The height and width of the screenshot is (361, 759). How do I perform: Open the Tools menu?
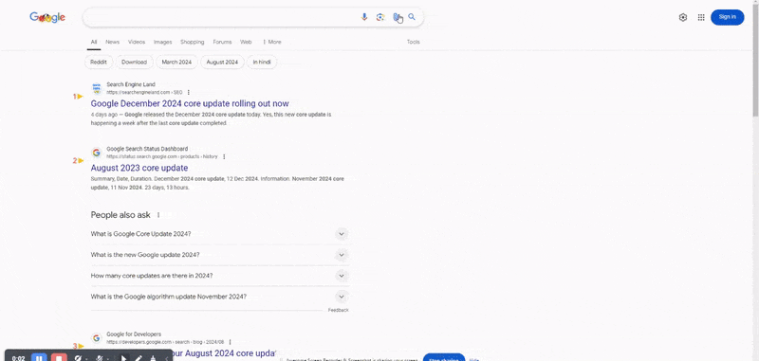[414, 42]
